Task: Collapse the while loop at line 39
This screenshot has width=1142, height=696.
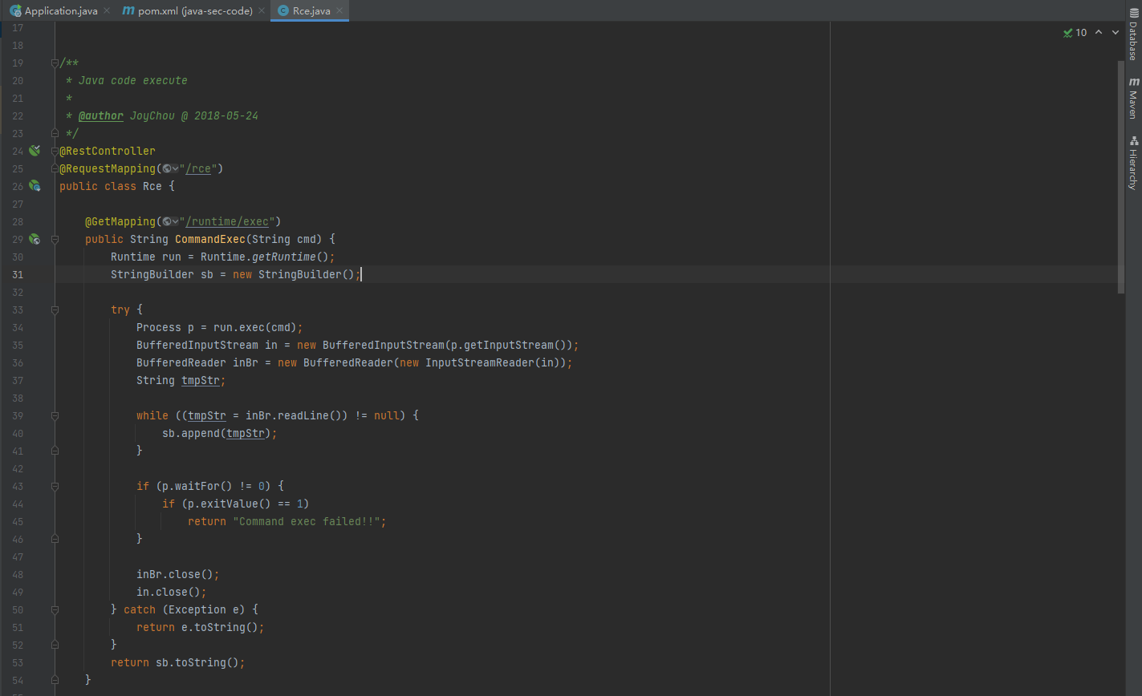Action: (55, 415)
